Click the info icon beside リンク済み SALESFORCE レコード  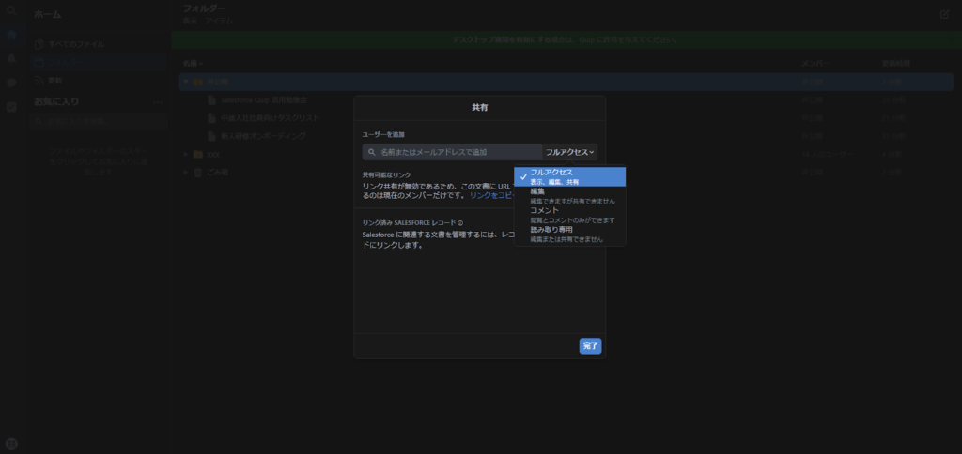tap(460, 222)
